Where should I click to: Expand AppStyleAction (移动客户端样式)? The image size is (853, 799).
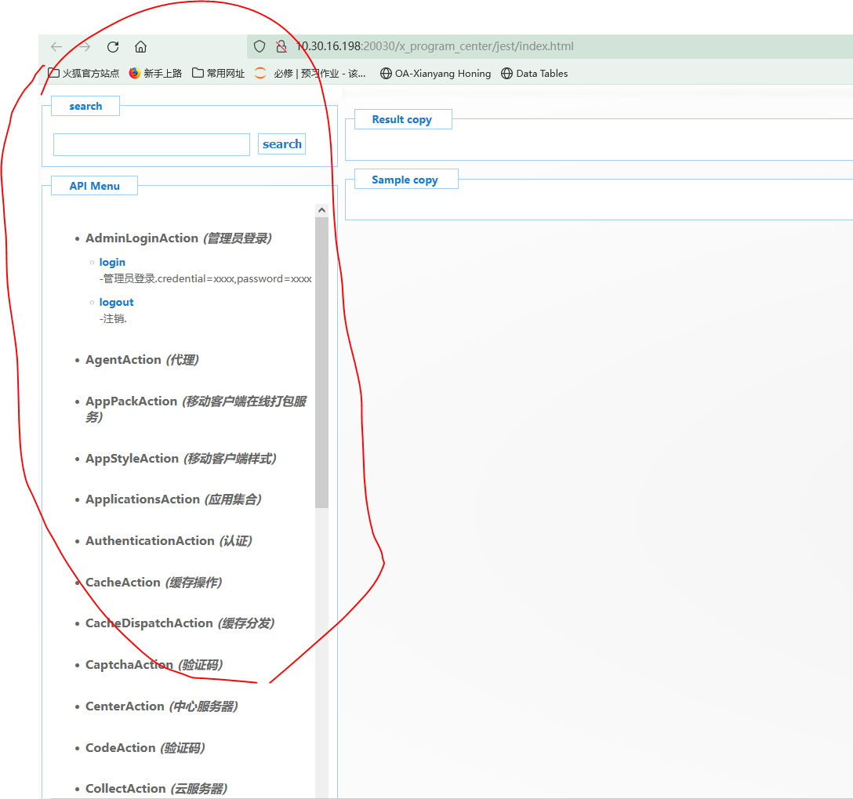pyautogui.click(x=181, y=459)
